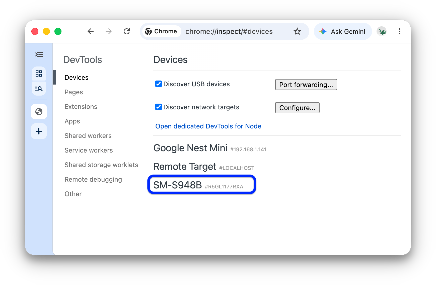Open the Other section

(x=73, y=194)
